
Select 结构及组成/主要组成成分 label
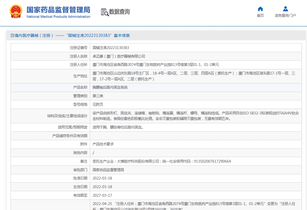coord(67,116)
